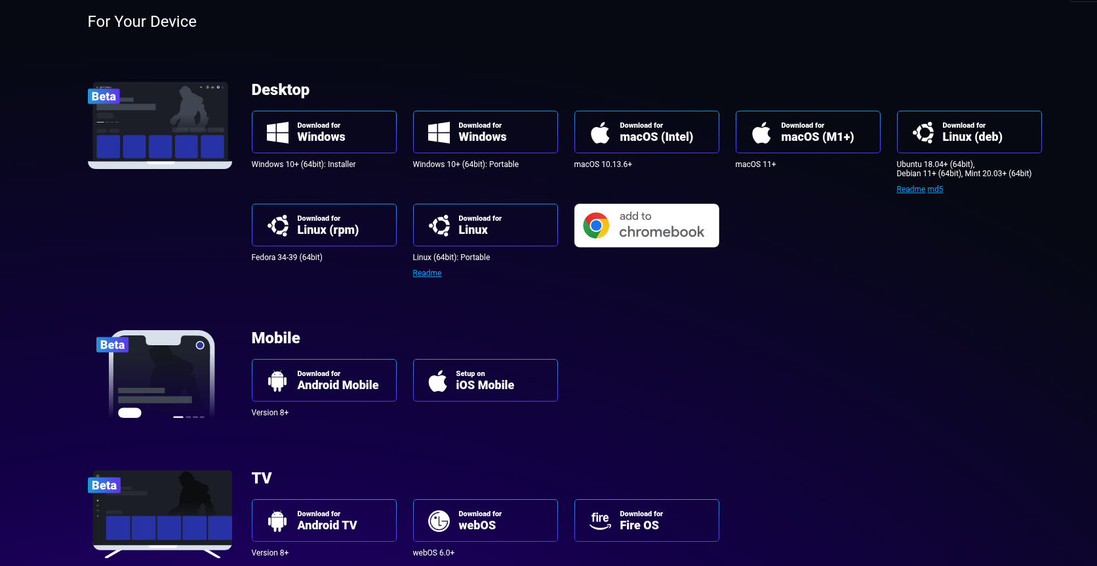Screen dimensions: 1097x566
Task: Click the Chrome logo on add to chromebook
Action: click(596, 225)
